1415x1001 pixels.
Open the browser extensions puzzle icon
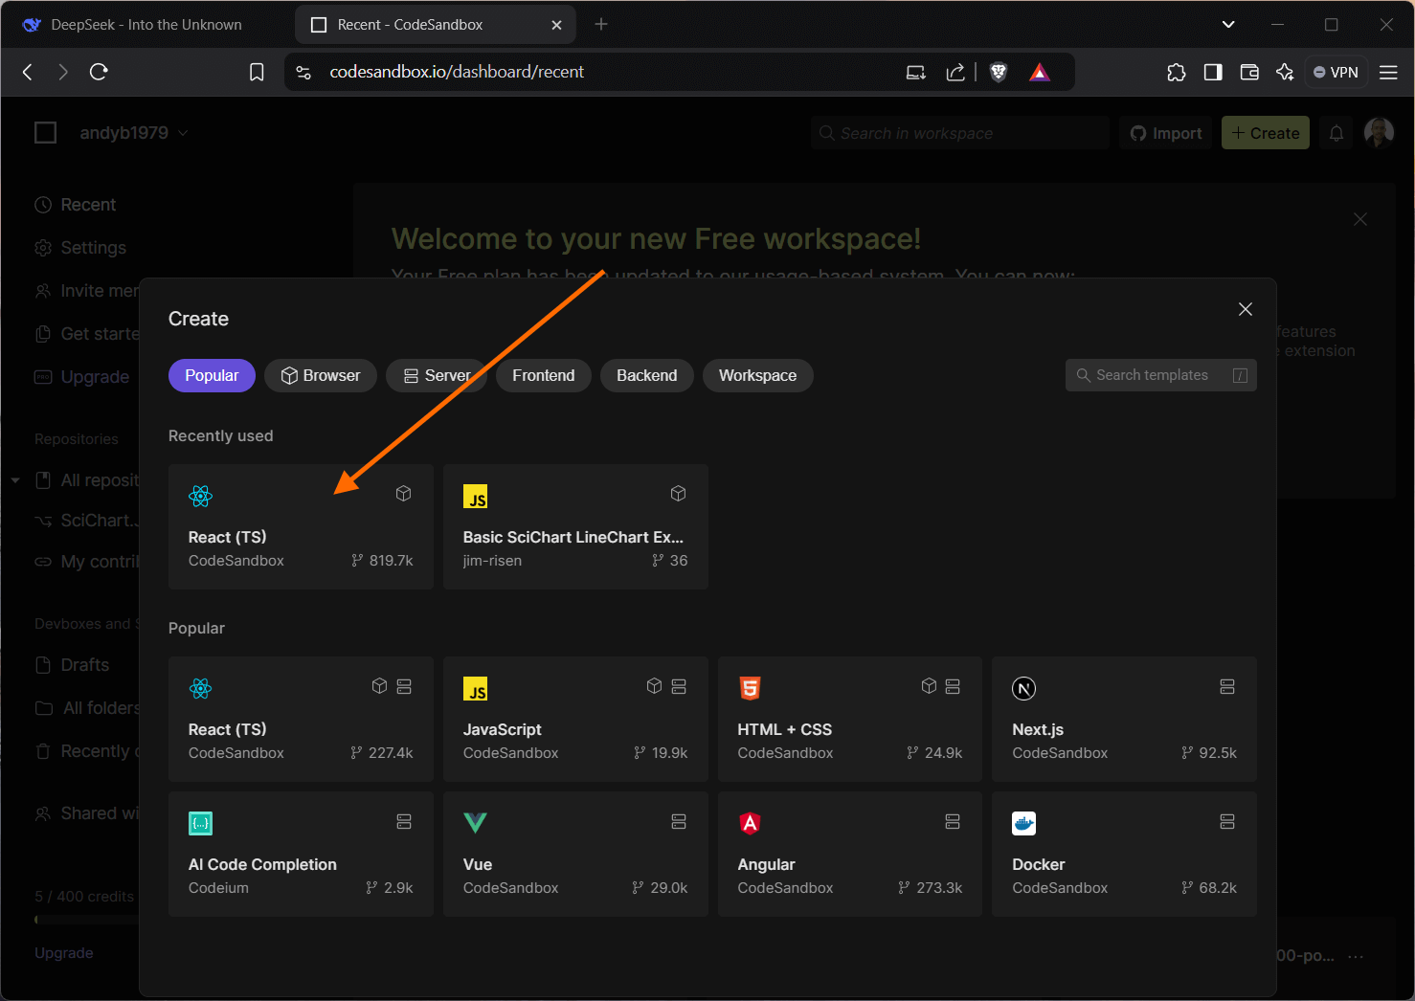pyautogui.click(x=1176, y=72)
